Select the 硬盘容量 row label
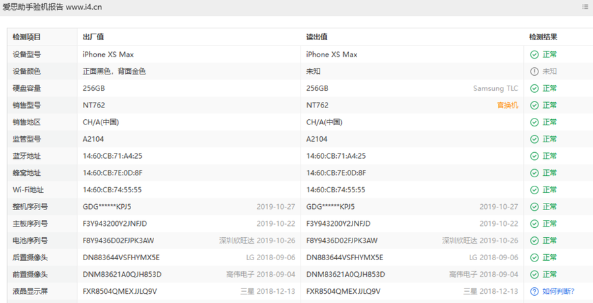 tap(26, 88)
